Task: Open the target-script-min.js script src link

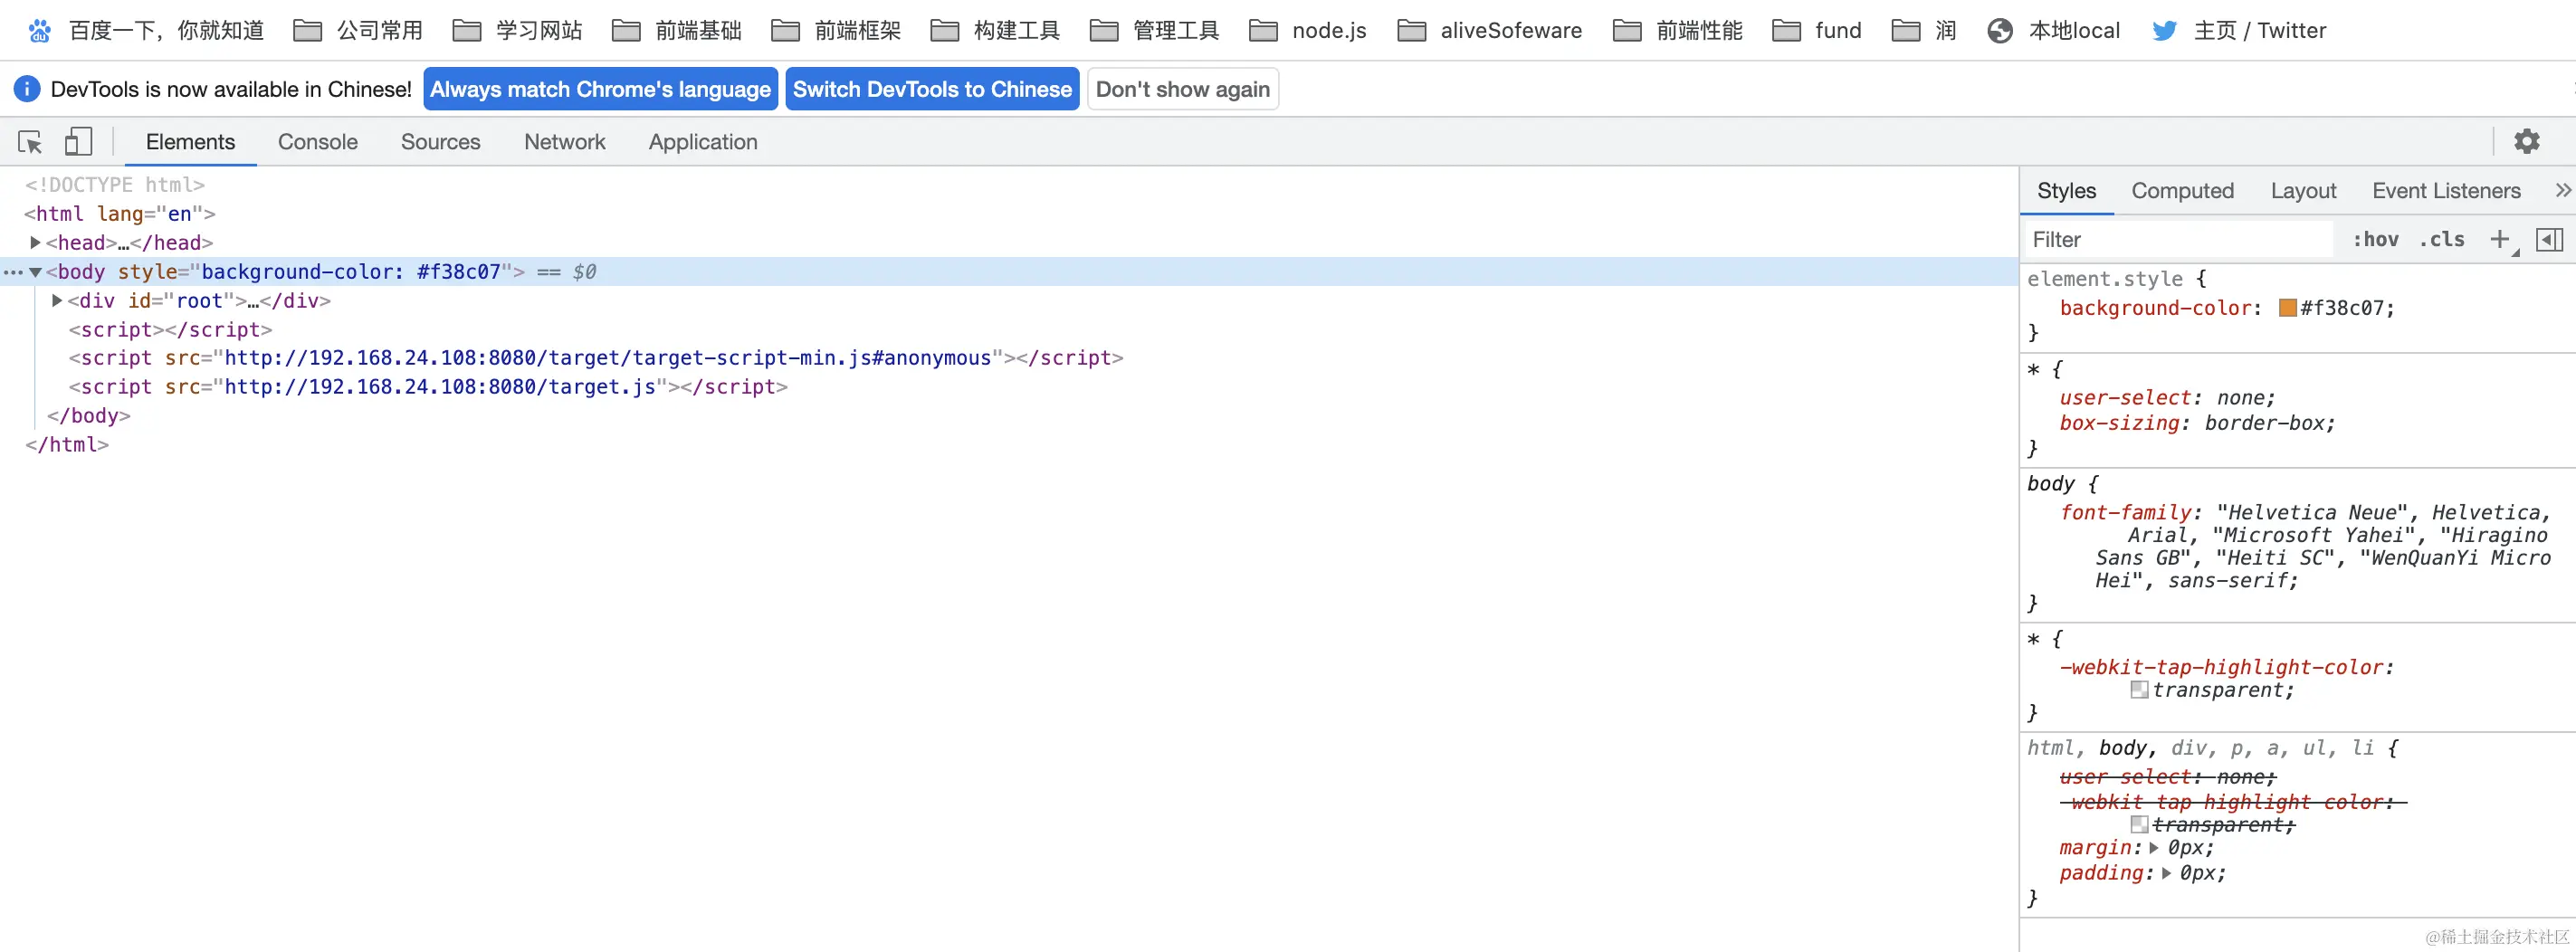Action: 607,358
